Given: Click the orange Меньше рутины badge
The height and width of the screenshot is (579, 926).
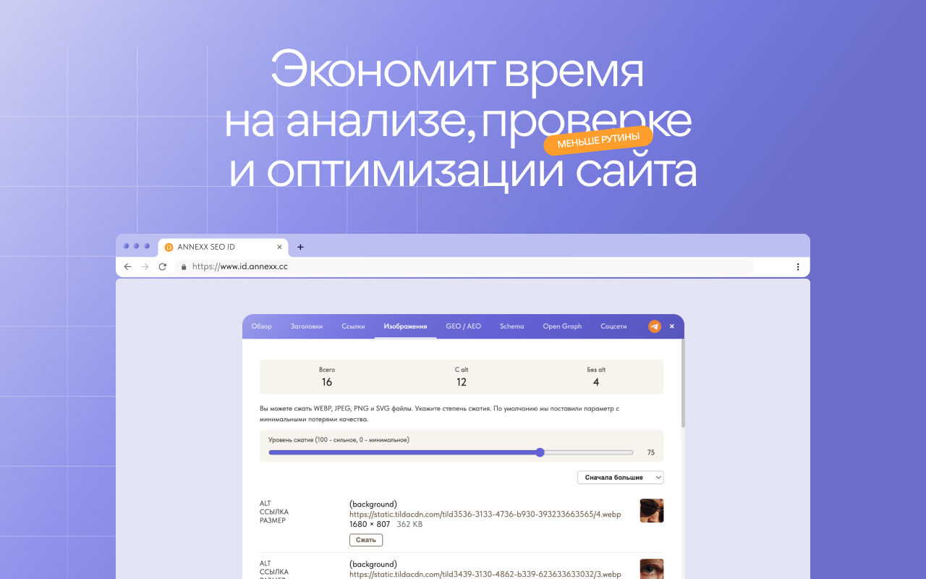Looking at the screenshot, I should pyautogui.click(x=598, y=140).
